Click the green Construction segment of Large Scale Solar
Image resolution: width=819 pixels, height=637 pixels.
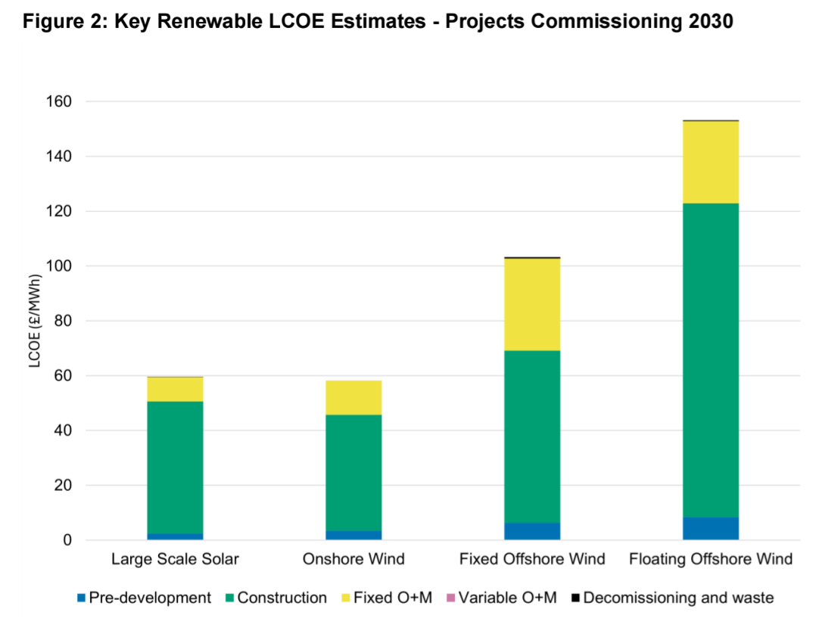click(x=175, y=467)
